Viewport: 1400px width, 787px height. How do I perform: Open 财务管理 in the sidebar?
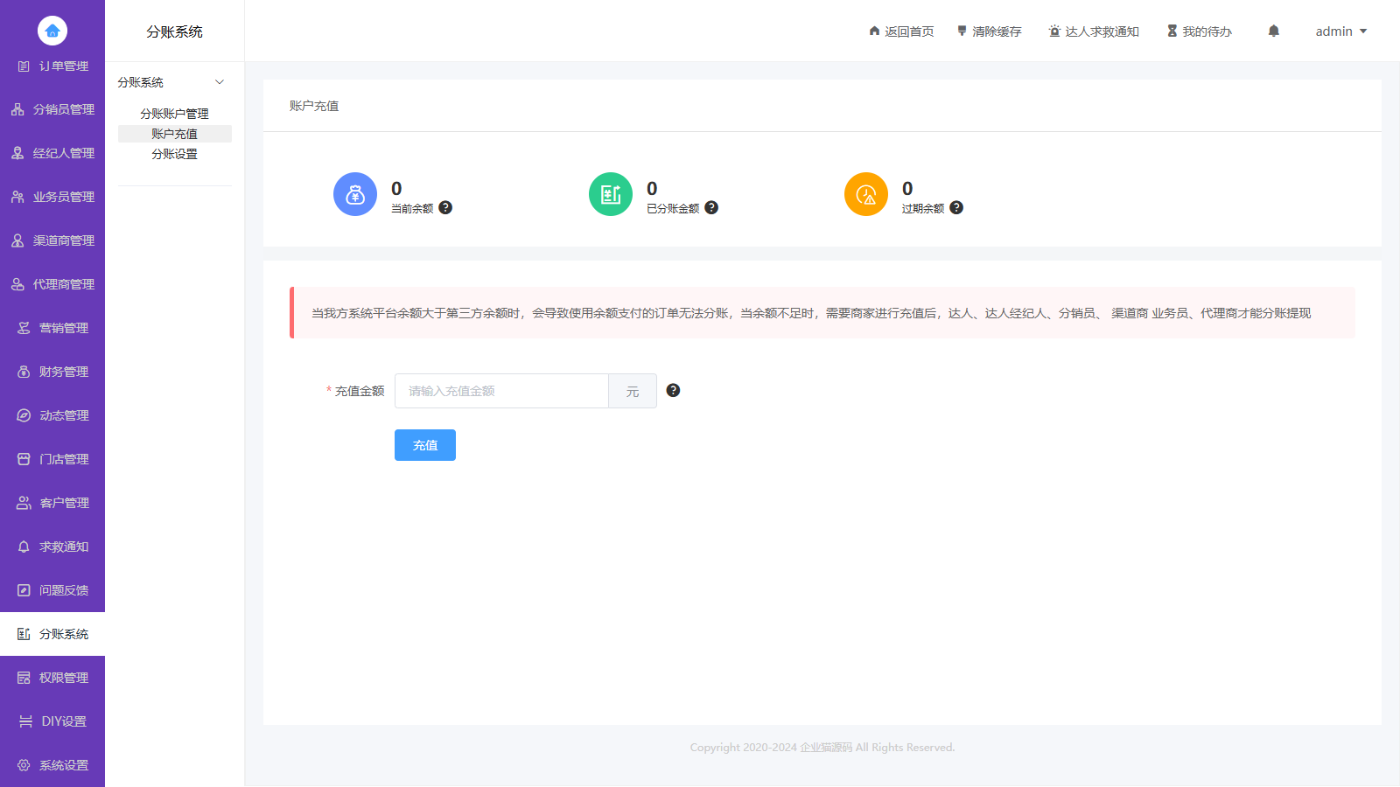52,372
